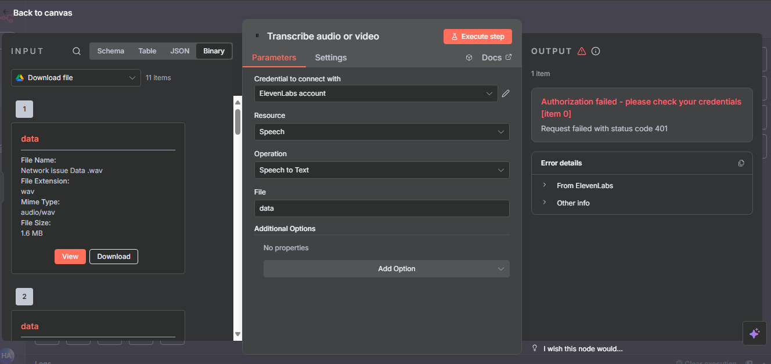Click the Back to canvas arrow

tap(6, 12)
